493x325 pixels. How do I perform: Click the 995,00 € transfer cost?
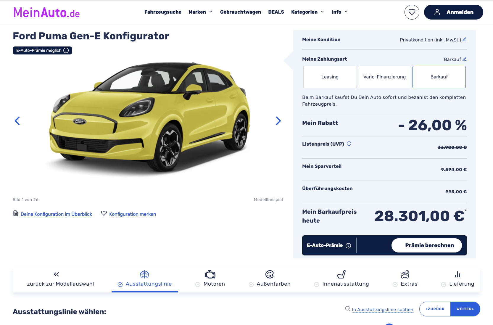[x=456, y=192]
